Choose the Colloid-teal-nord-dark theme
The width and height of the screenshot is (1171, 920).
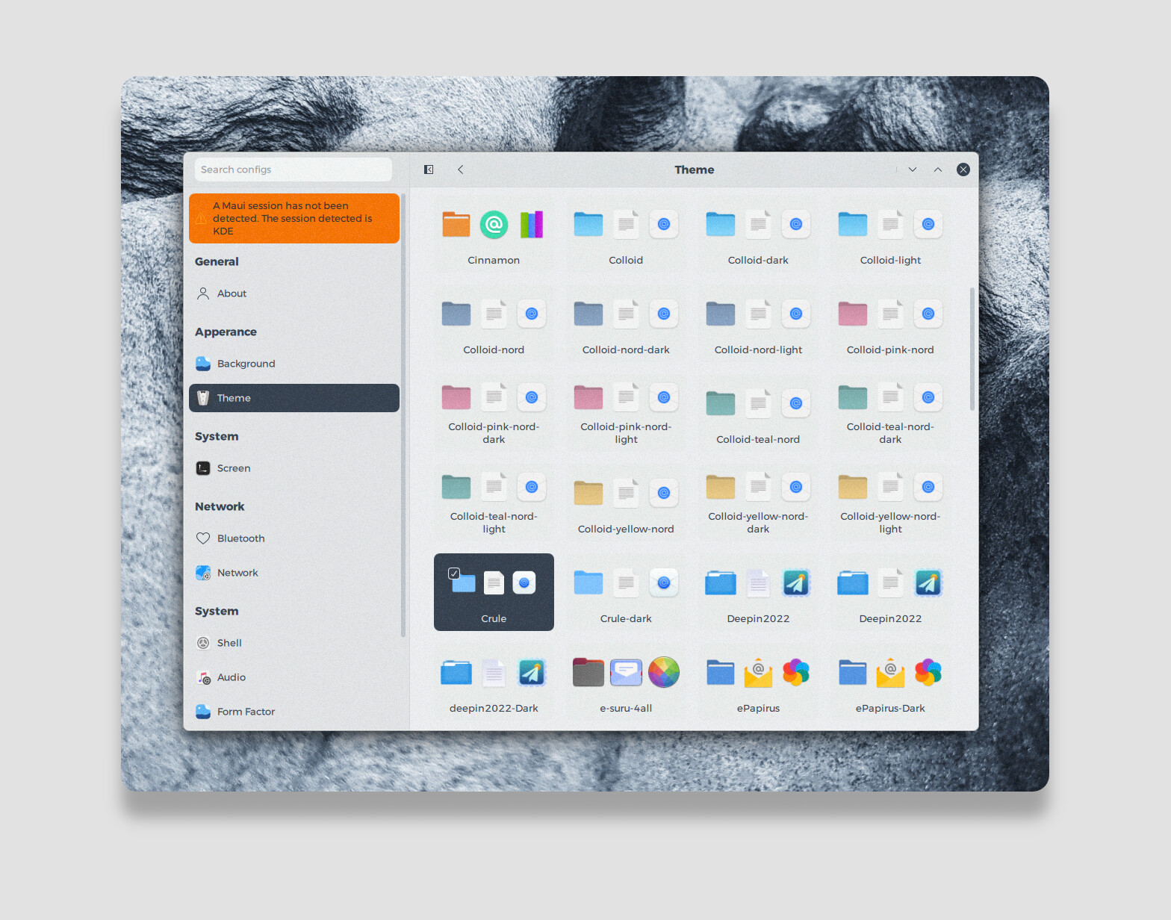(890, 413)
